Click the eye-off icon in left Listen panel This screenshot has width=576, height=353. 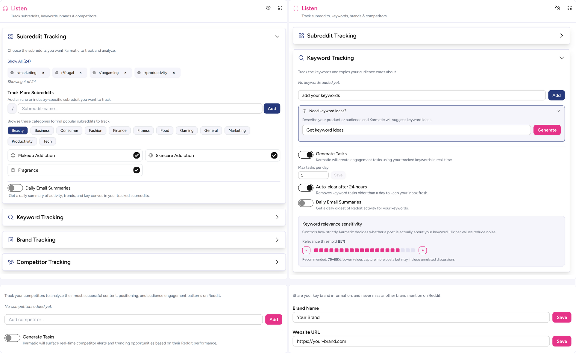click(x=268, y=8)
